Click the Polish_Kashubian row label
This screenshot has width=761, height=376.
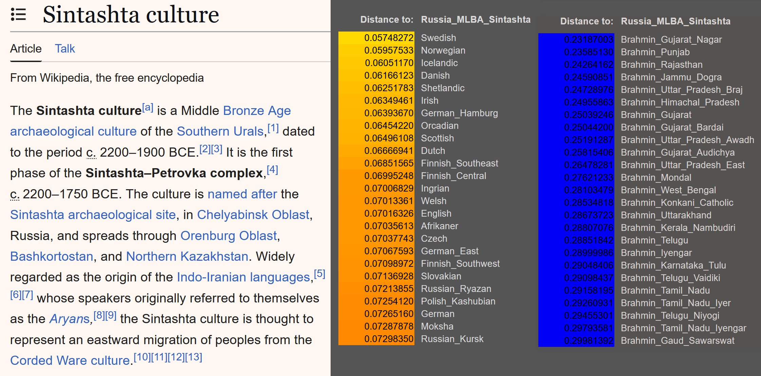coord(458,301)
